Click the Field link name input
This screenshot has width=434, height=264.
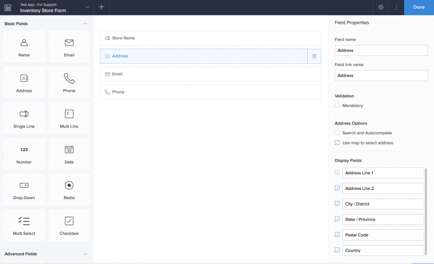[x=381, y=76]
